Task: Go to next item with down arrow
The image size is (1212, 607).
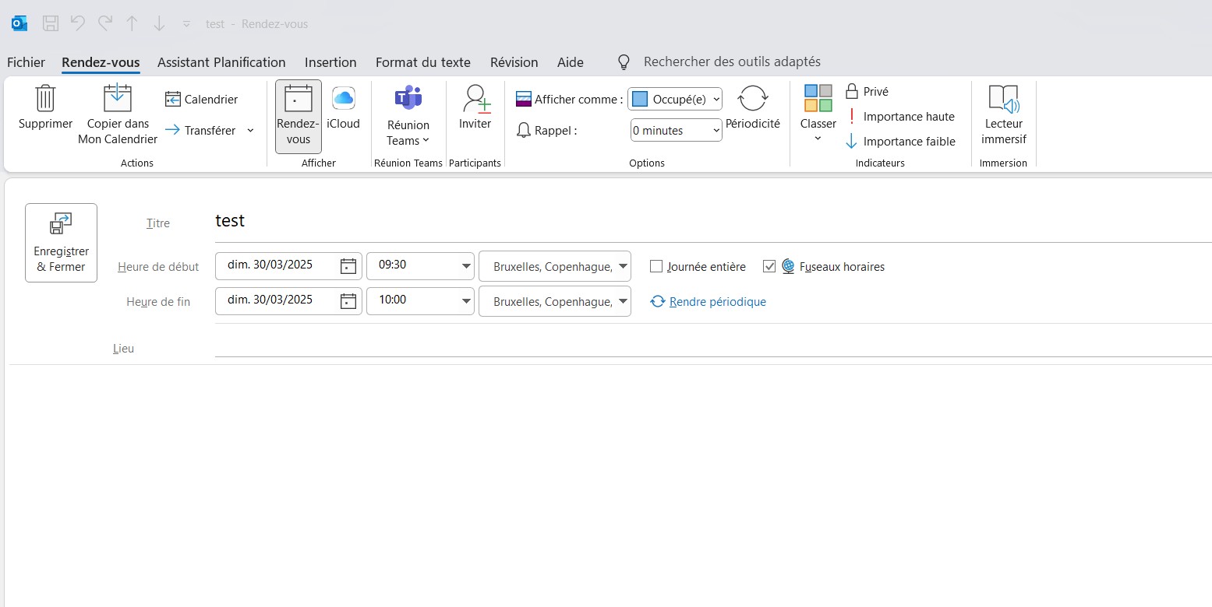Action: pyautogui.click(x=159, y=23)
